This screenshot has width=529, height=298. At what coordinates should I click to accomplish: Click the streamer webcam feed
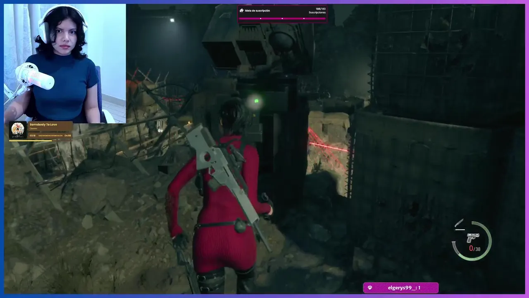coord(65,63)
